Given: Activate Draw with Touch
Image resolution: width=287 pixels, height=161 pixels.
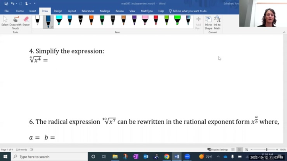Looking at the screenshot, I should click(16, 21).
